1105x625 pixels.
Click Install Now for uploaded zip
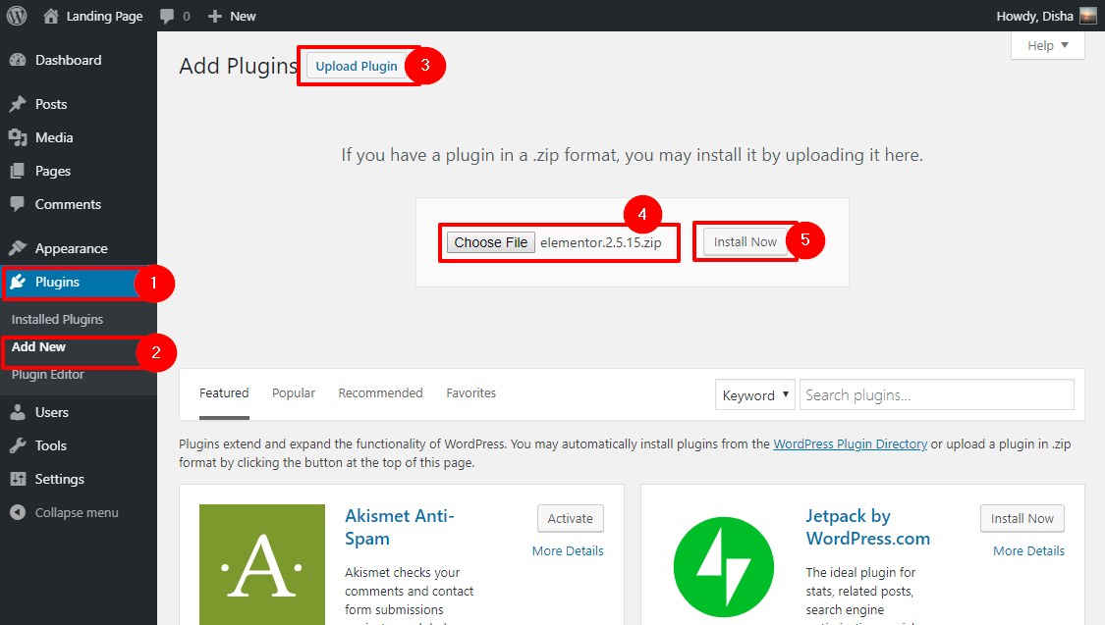tap(745, 241)
